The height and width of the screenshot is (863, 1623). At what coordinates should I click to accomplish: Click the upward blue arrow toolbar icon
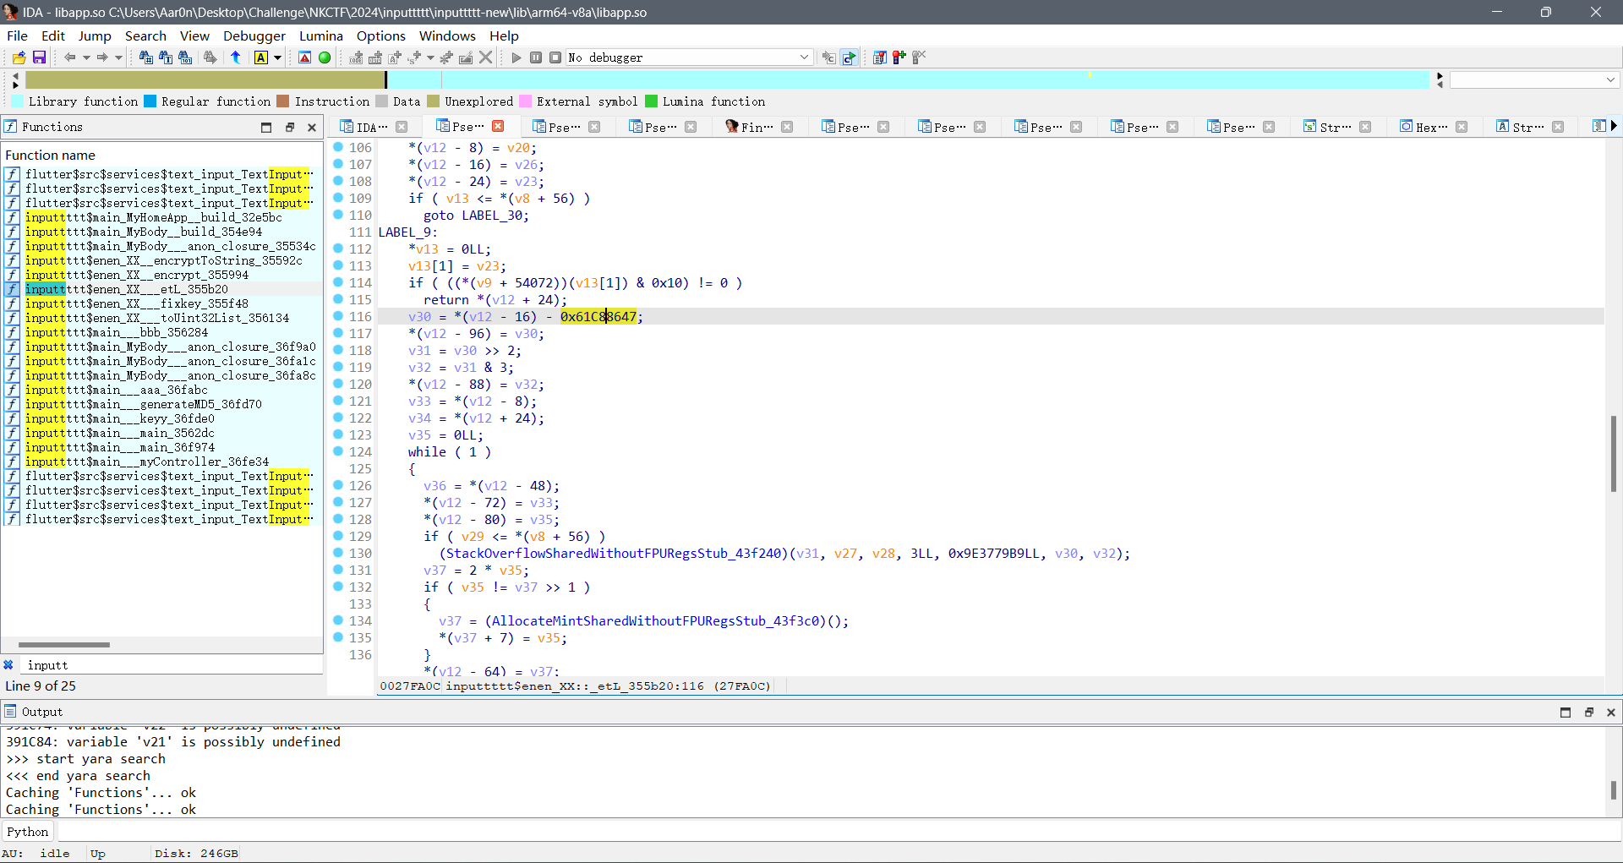point(236,57)
